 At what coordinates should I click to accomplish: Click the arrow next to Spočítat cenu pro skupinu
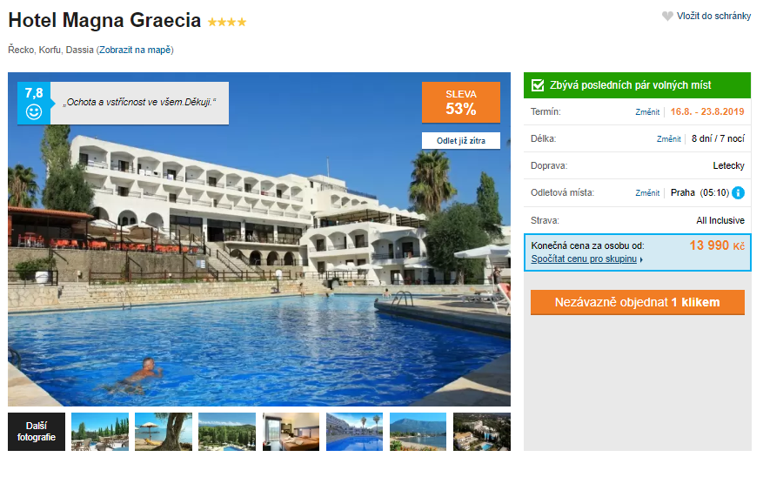641,260
